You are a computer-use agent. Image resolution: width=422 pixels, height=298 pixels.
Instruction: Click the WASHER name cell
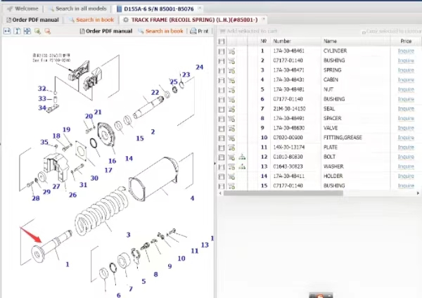[333, 167]
